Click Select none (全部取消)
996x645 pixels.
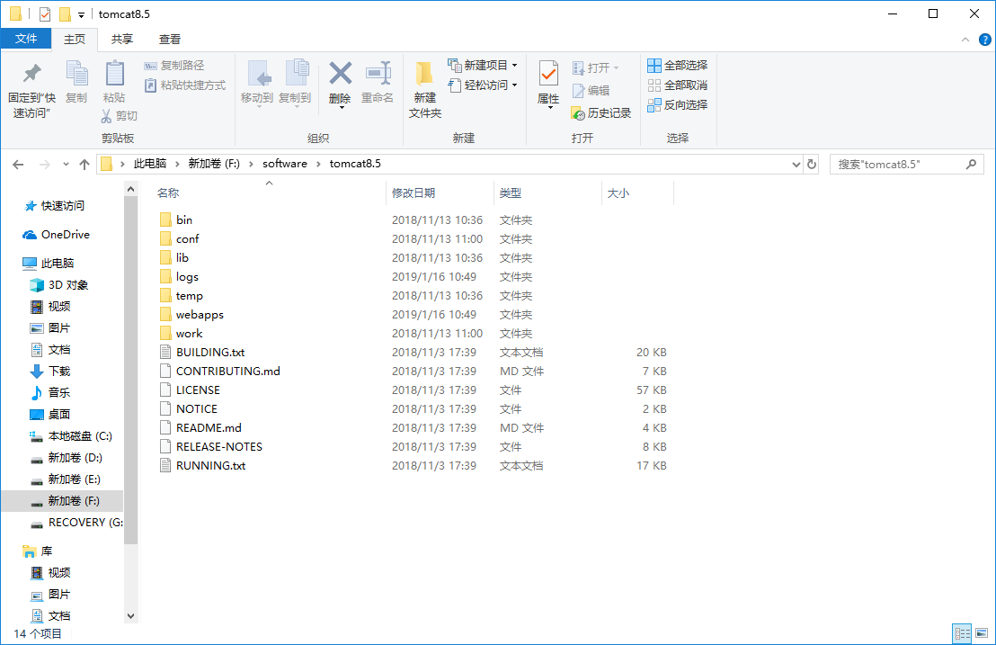coord(677,85)
